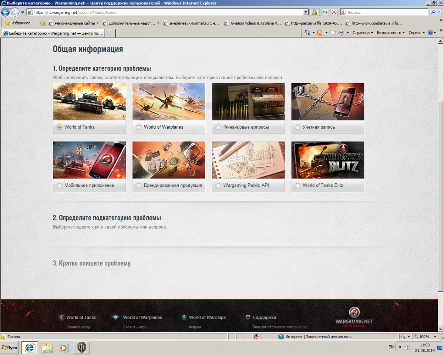Image resolution: width=444 pixels, height=355 pixels.
Task: Click the volume speaker tray icon
Action: (x=407, y=348)
